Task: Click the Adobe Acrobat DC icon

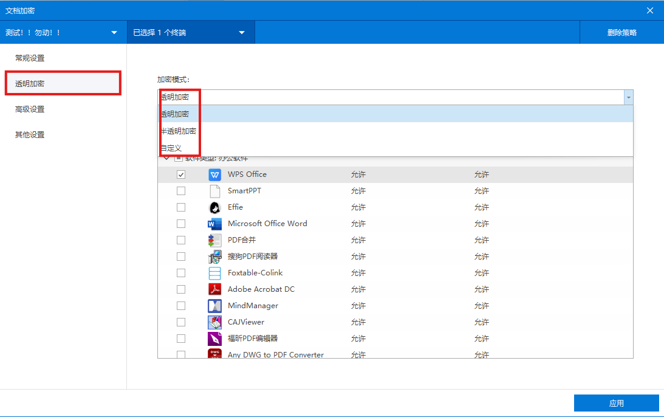Action: tap(214, 289)
